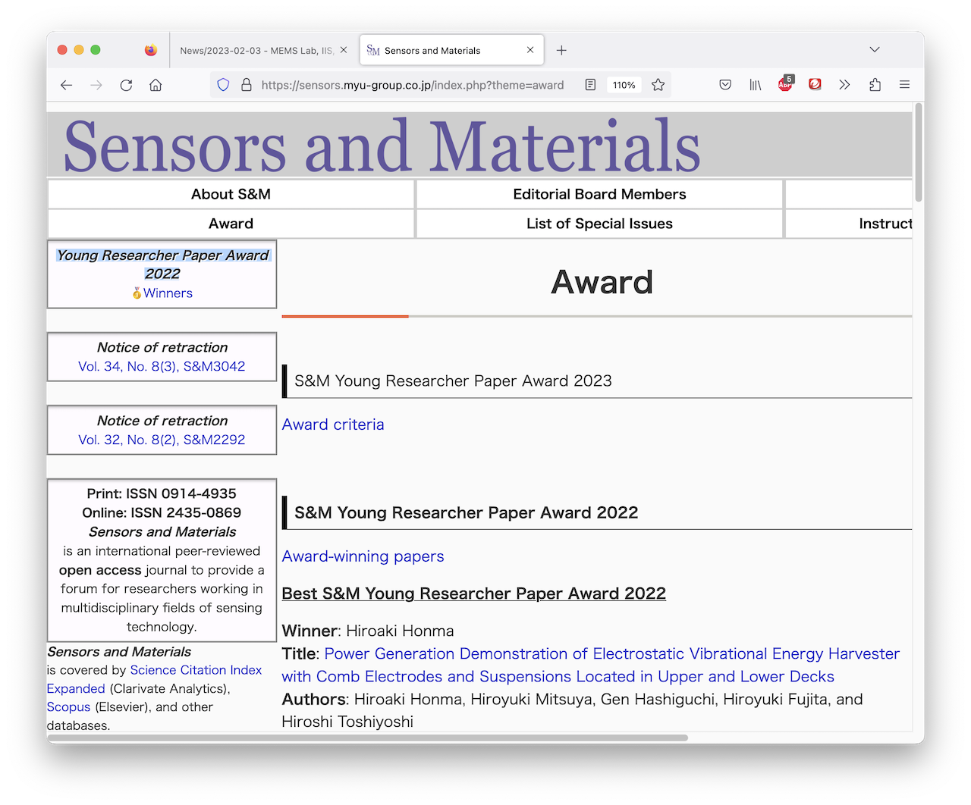The image size is (971, 805).
Task: Click the horizontal page scrollbar
Action: (367, 738)
